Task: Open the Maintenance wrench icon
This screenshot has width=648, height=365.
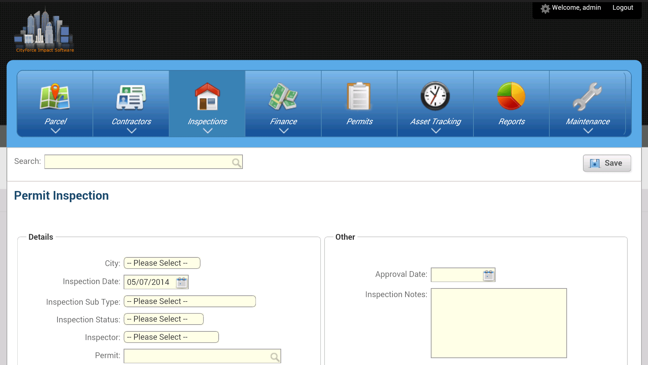Action: coord(587,96)
